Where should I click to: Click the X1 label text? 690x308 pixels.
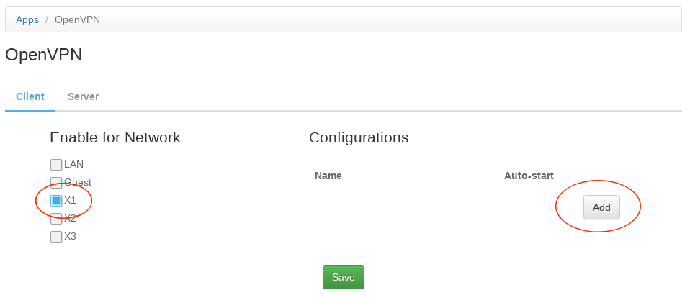click(x=71, y=200)
